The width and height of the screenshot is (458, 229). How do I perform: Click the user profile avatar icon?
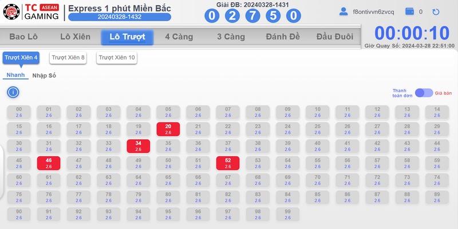[x=343, y=11]
